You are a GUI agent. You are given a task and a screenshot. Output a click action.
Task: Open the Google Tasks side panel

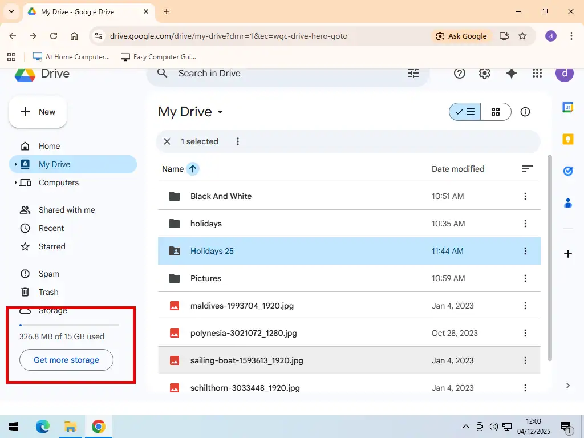(x=567, y=171)
